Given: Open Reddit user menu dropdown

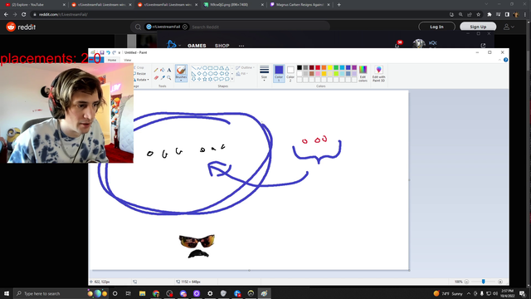Looking at the screenshot, I should (x=509, y=27).
